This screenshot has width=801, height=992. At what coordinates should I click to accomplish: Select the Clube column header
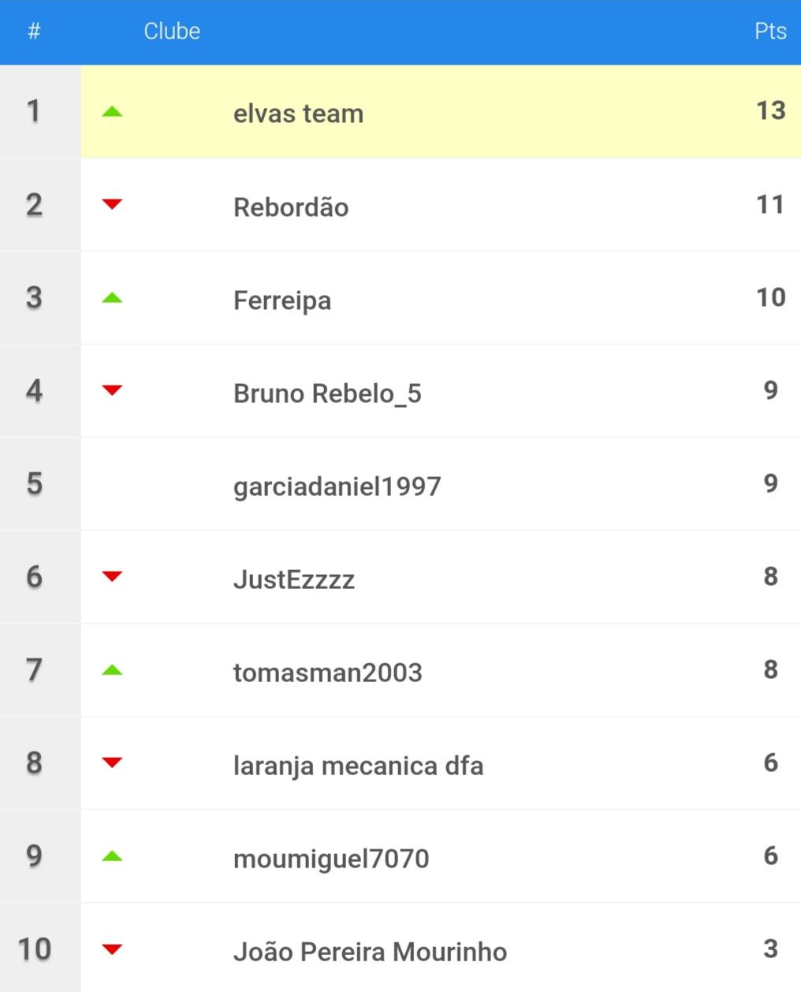(x=172, y=31)
